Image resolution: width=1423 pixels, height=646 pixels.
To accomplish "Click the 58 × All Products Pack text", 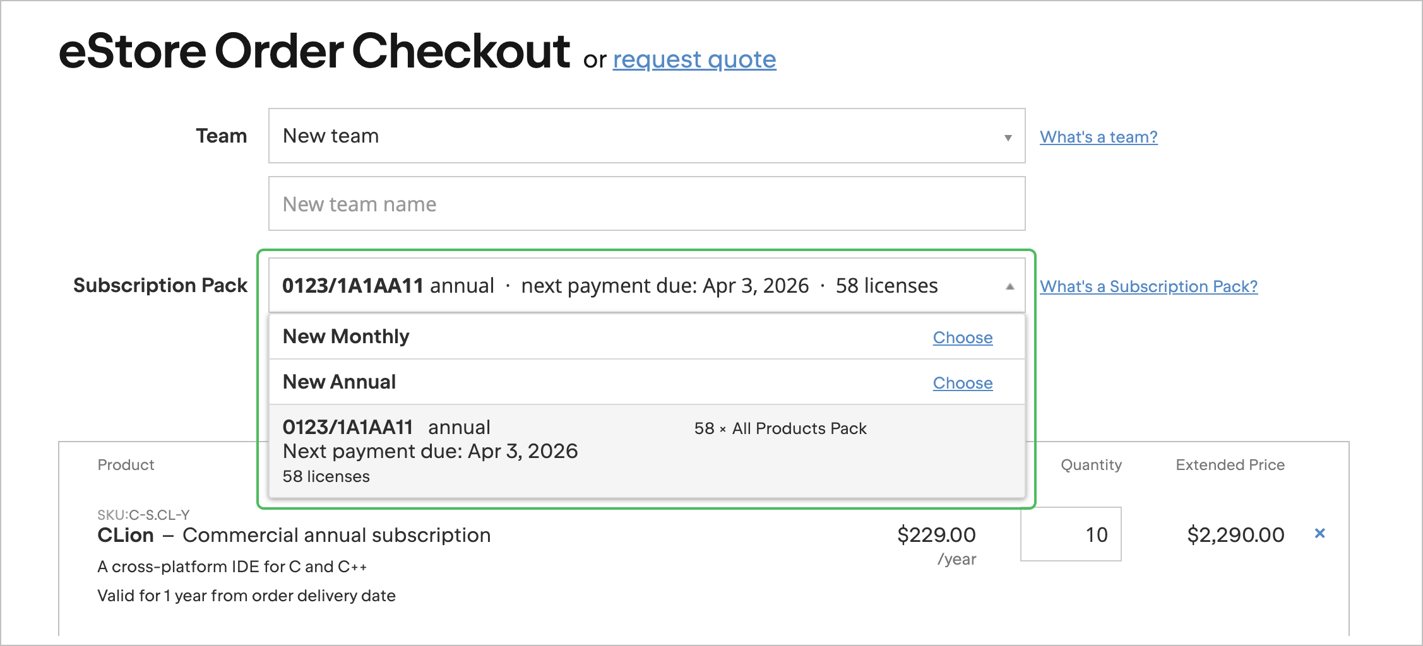I will click(781, 428).
